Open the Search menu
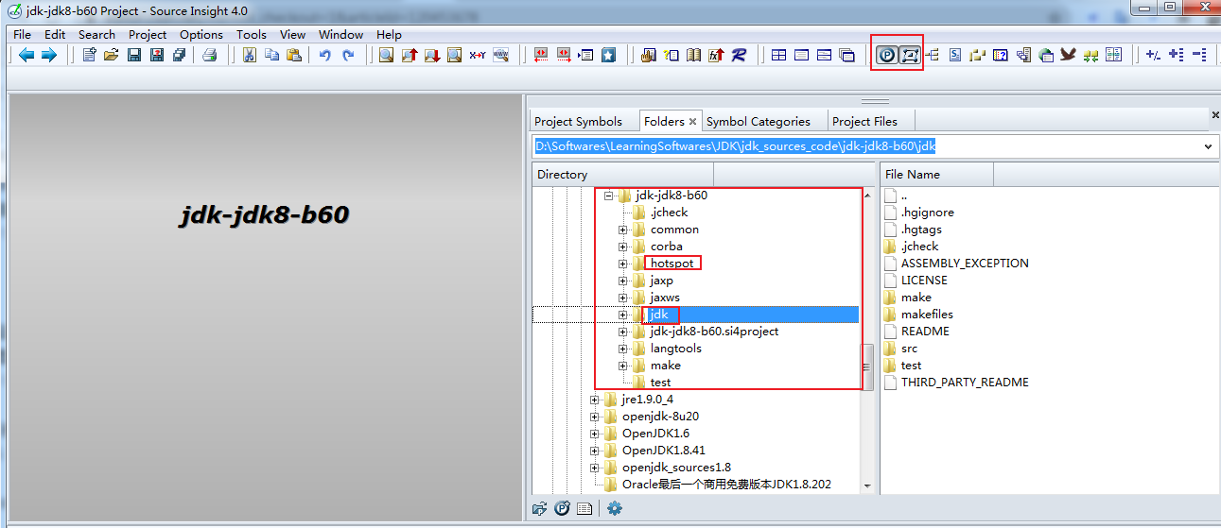1221x528 pixels. point(96,34)
